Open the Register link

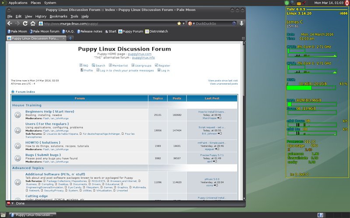point(162,65)
